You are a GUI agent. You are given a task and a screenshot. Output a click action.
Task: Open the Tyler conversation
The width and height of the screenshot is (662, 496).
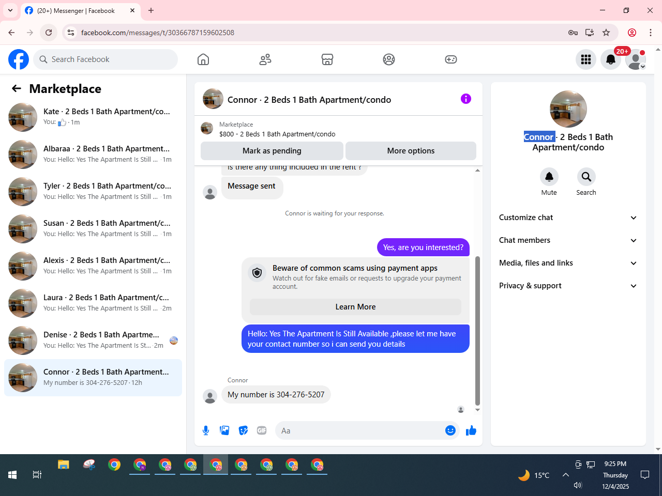(x=93, y=192)
